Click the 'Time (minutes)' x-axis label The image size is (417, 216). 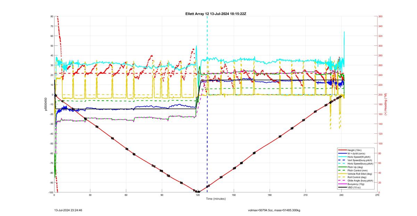(216, 199)
